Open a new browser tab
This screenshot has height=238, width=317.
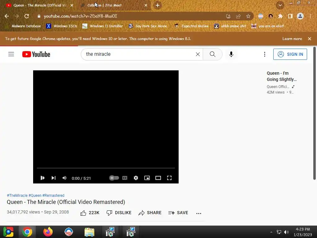158,5
